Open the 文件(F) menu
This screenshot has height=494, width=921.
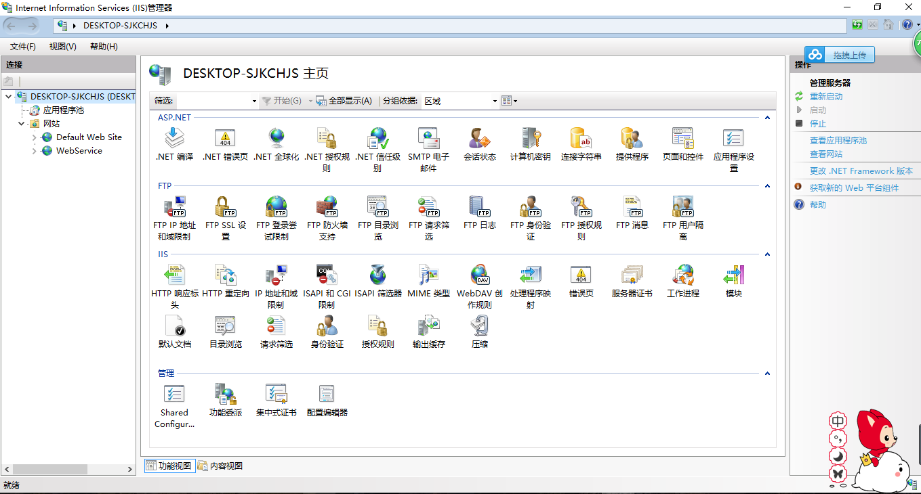[x=23, y=47]
